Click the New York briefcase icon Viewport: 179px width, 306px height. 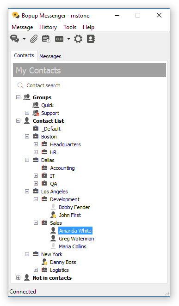36,254
